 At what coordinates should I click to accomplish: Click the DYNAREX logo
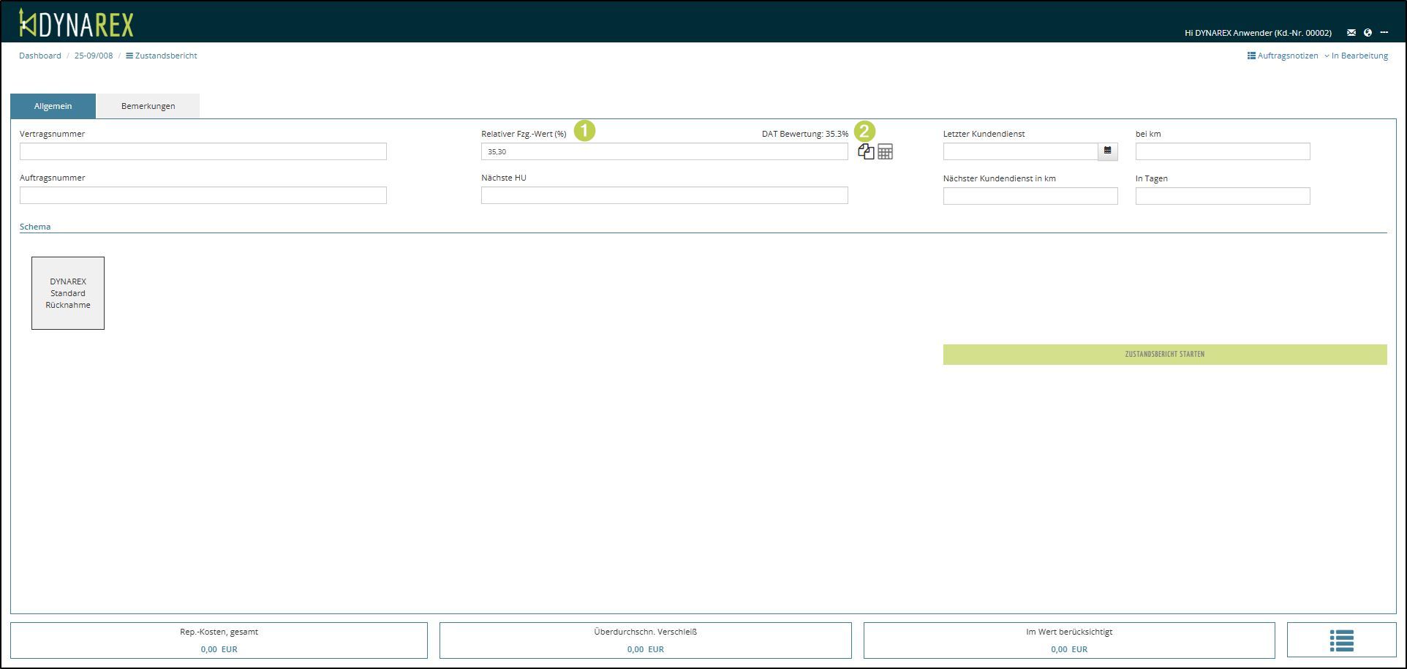[77, 23]
